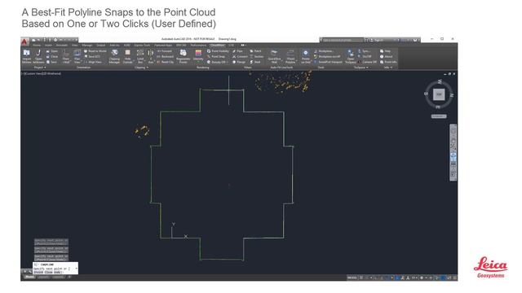Enable the Point Snap tool
Screen dimensions: 522x293
(215, 56)
